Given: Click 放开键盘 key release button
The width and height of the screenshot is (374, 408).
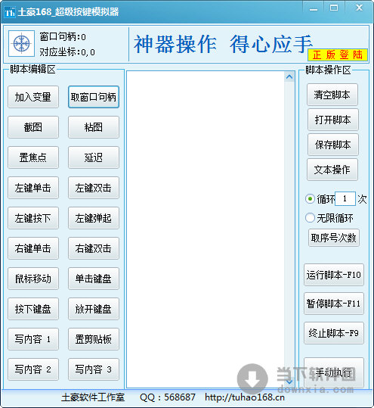Looking at the screenshot, I should pos(94,309).
